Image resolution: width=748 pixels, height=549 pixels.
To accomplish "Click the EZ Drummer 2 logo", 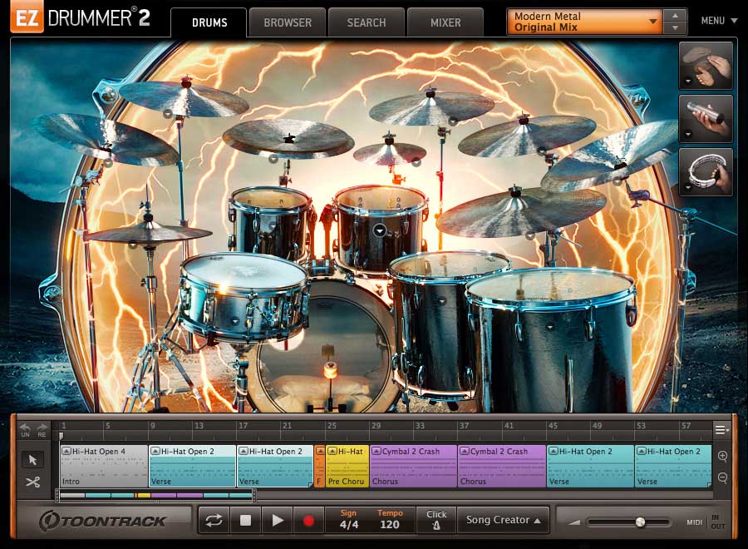I will point(80,18).
